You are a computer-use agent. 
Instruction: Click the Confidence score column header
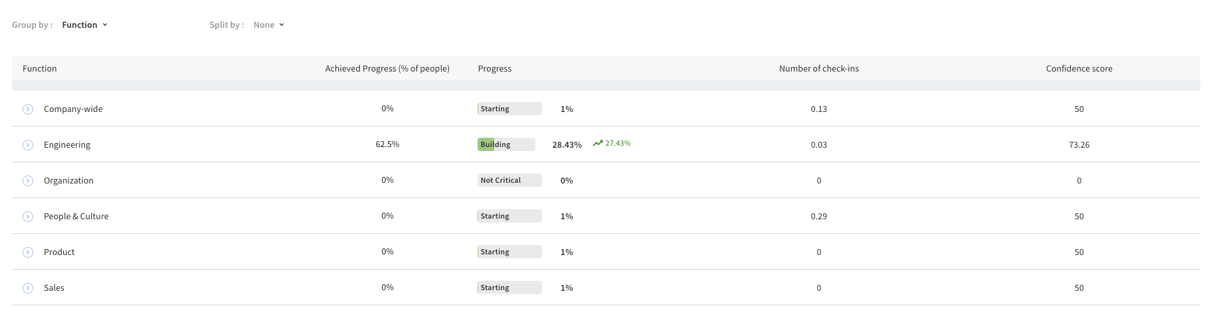coord(1079,69)
